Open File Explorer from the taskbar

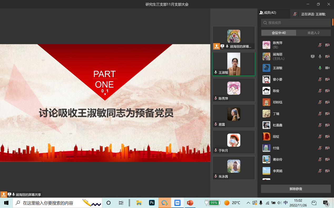139,203
